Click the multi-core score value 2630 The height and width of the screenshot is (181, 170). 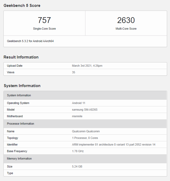point(126,20)
